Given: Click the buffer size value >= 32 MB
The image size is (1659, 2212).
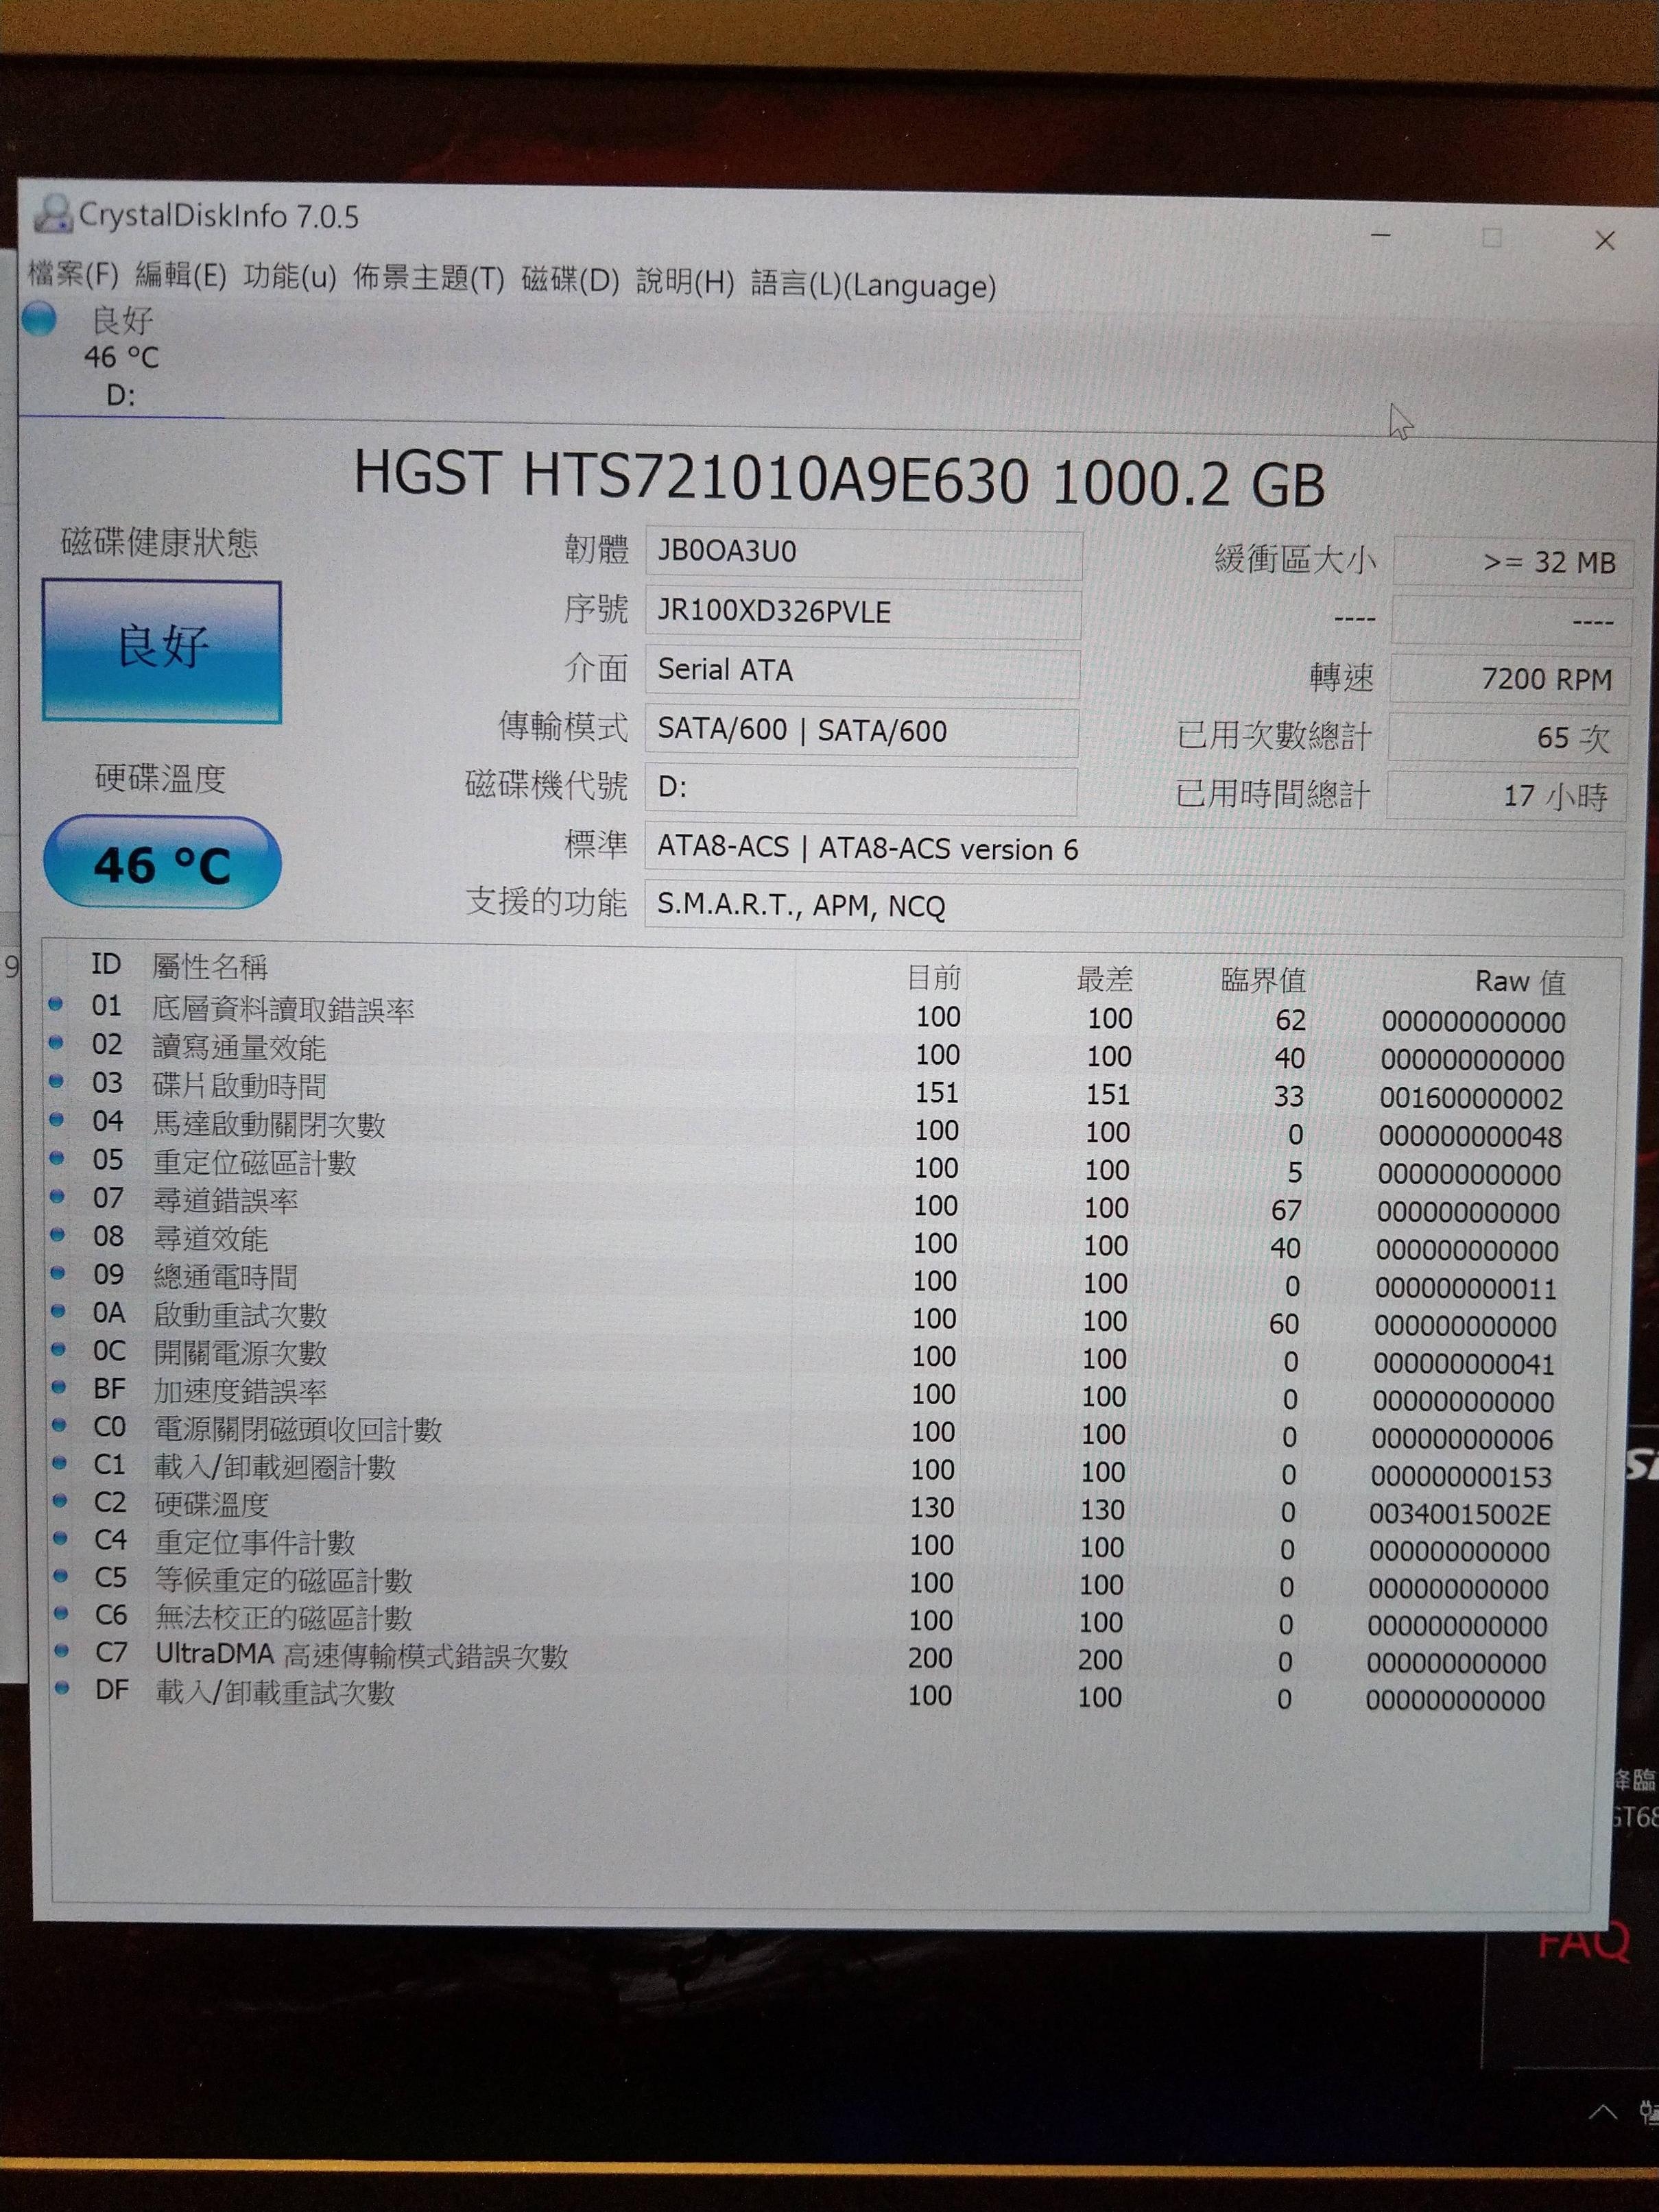Looking at the screenshot, I should [x=1513, y=562].
